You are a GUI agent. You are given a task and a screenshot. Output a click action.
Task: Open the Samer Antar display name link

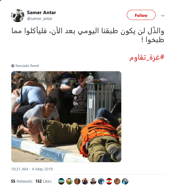[41, 13]
